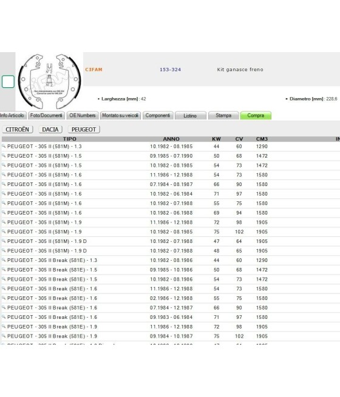This screenshot has height=397, width=340.
Task: Tick the article selection checkbox
Action: point(8,82)
